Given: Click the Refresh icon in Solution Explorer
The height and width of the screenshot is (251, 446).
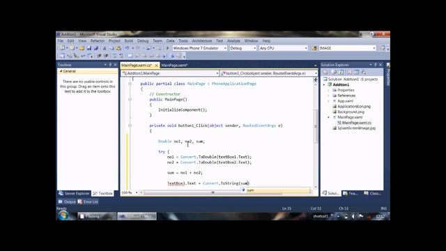Looking at the screenshot, I should point(341,72).
